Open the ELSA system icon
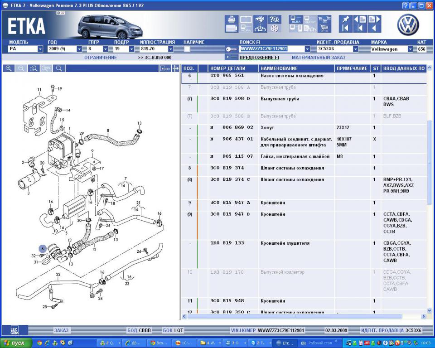The image size is (435, 348). 296,19
